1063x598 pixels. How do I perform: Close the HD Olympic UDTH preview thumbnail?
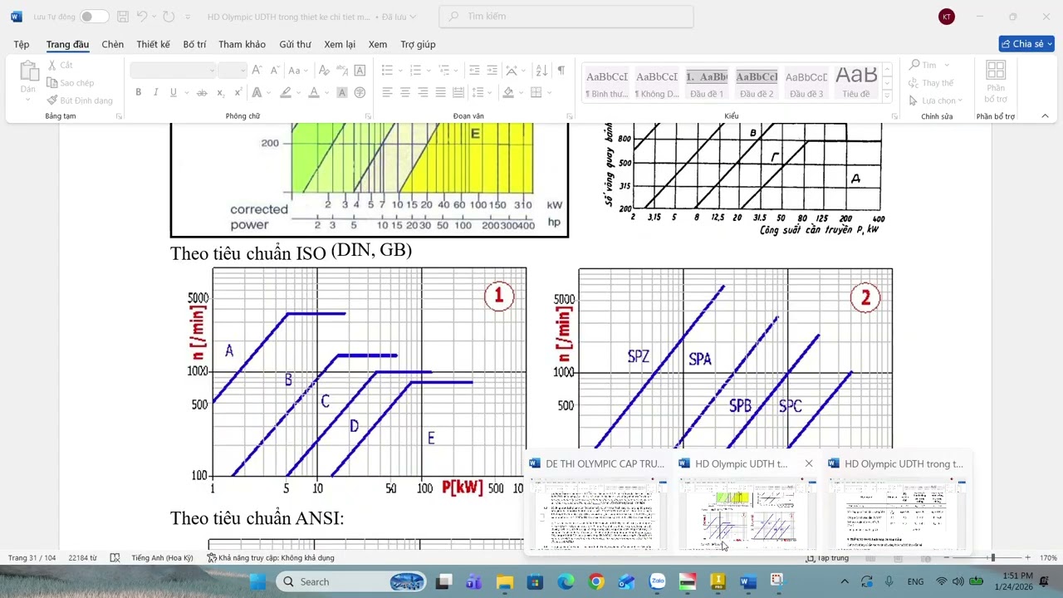[809, 463]
